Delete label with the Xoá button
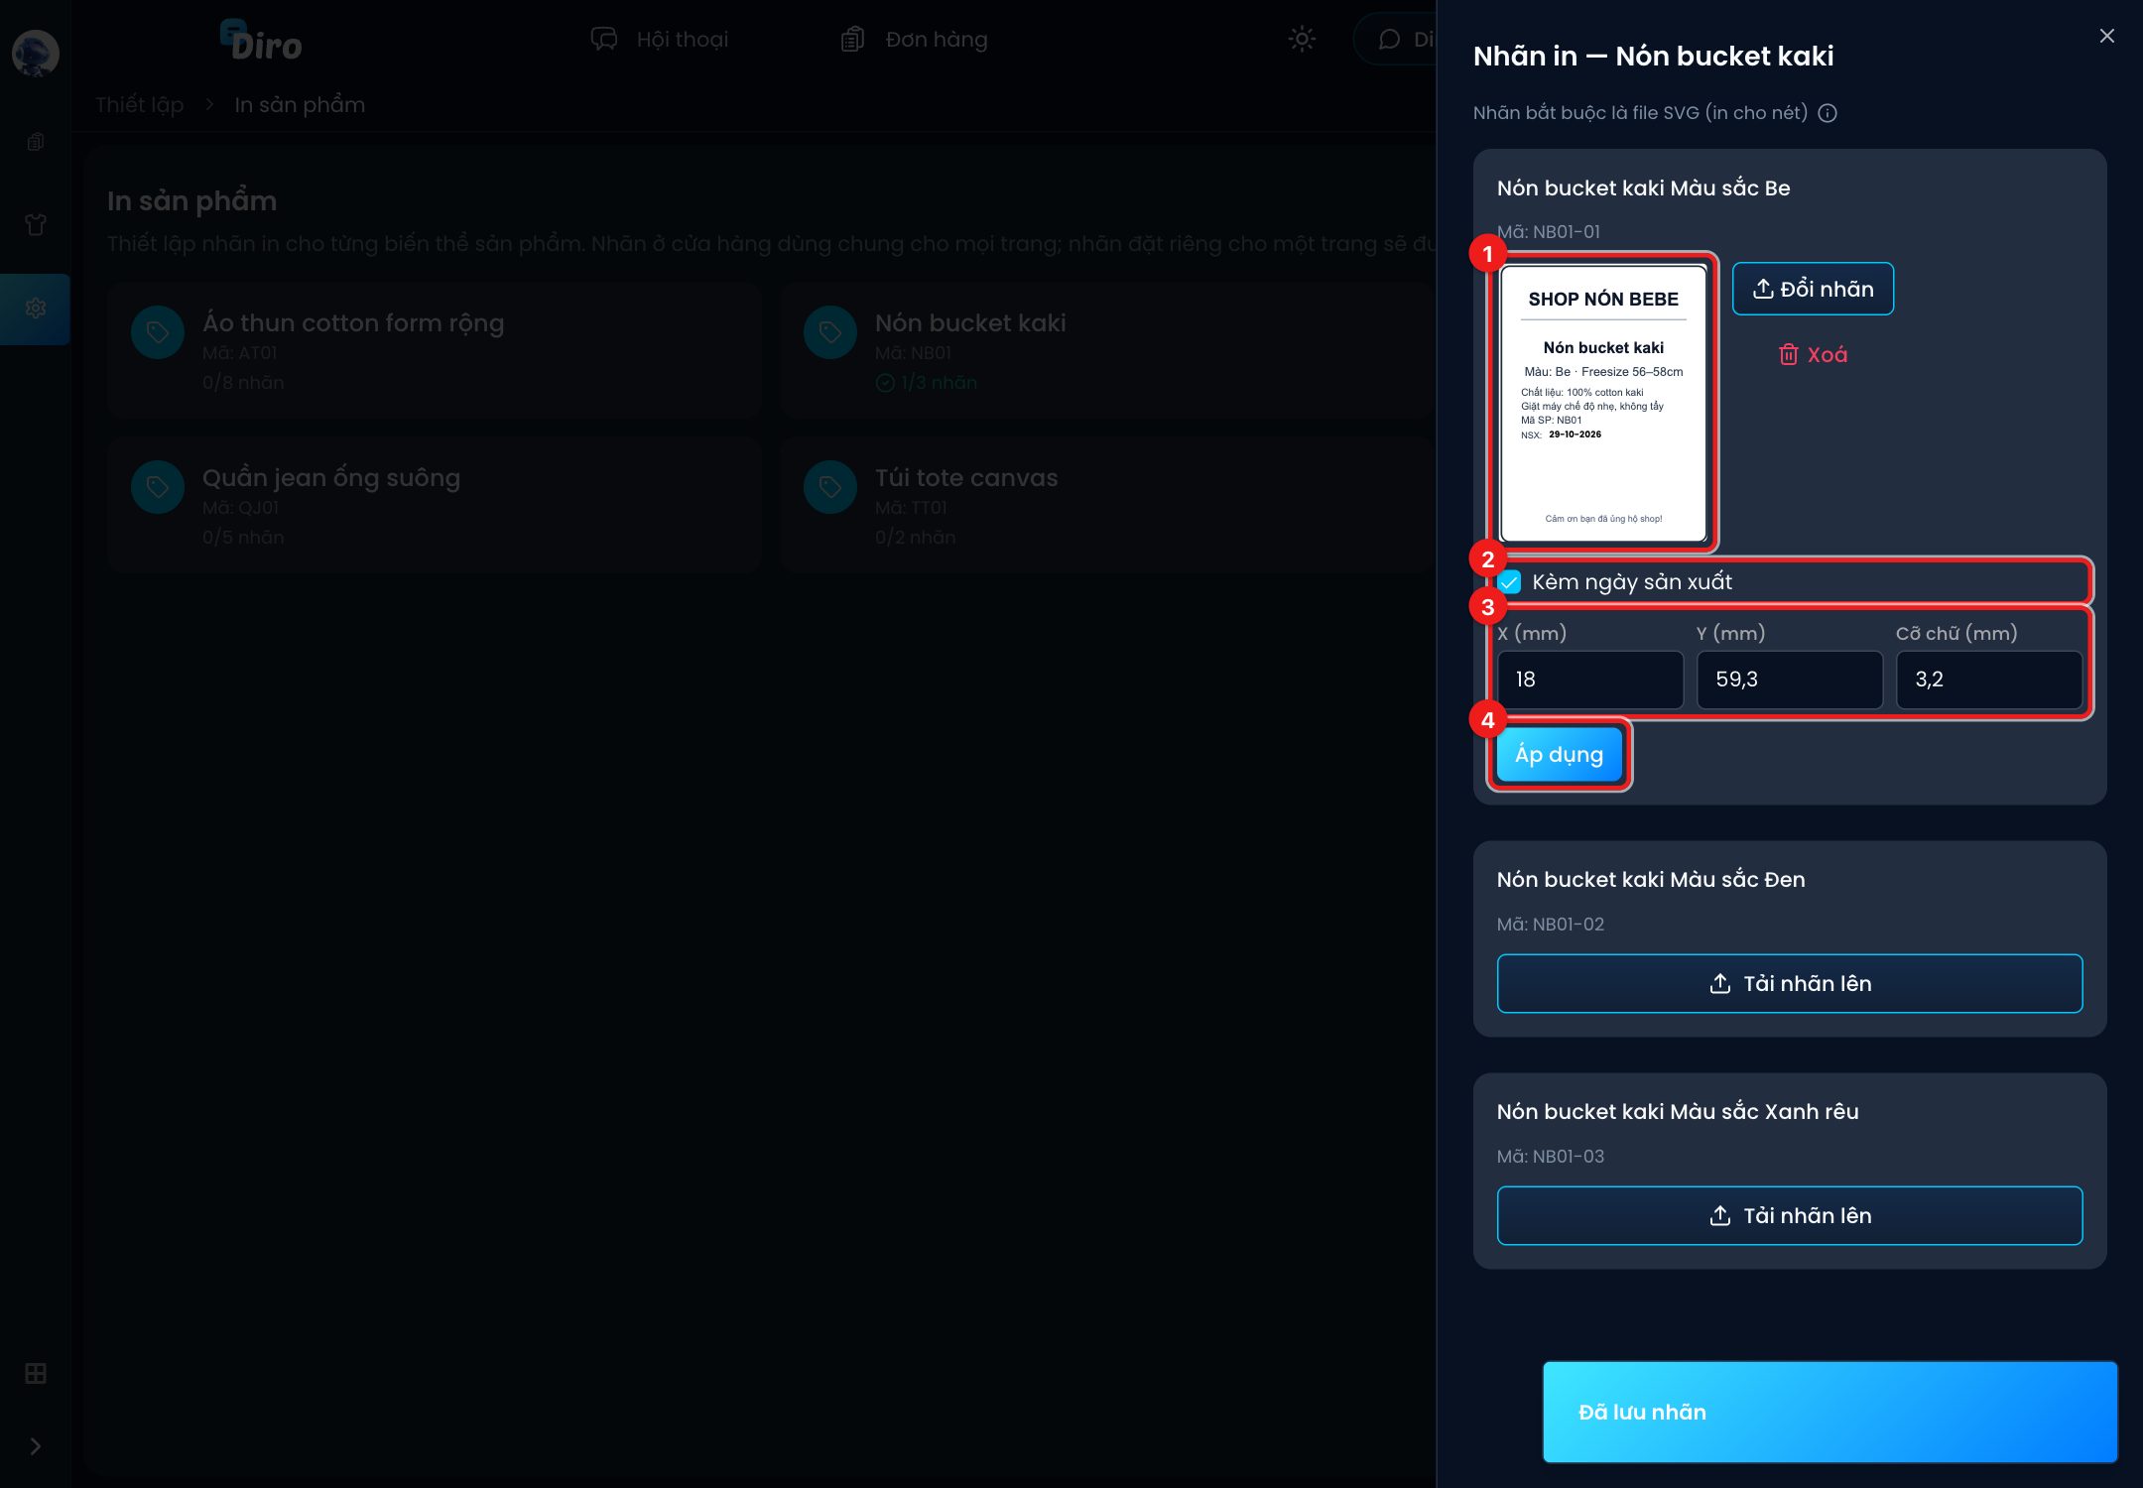Image resolution: width=2143 pixels, height=1488 pixels. (x=1813, y=354)
